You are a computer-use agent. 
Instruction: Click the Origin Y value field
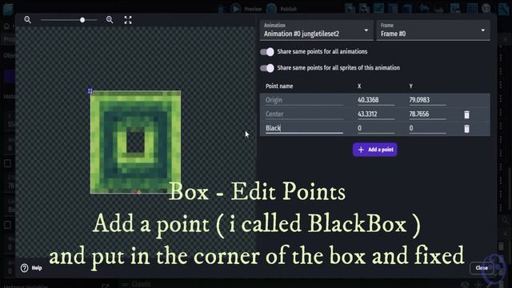[x=427, y=100]
